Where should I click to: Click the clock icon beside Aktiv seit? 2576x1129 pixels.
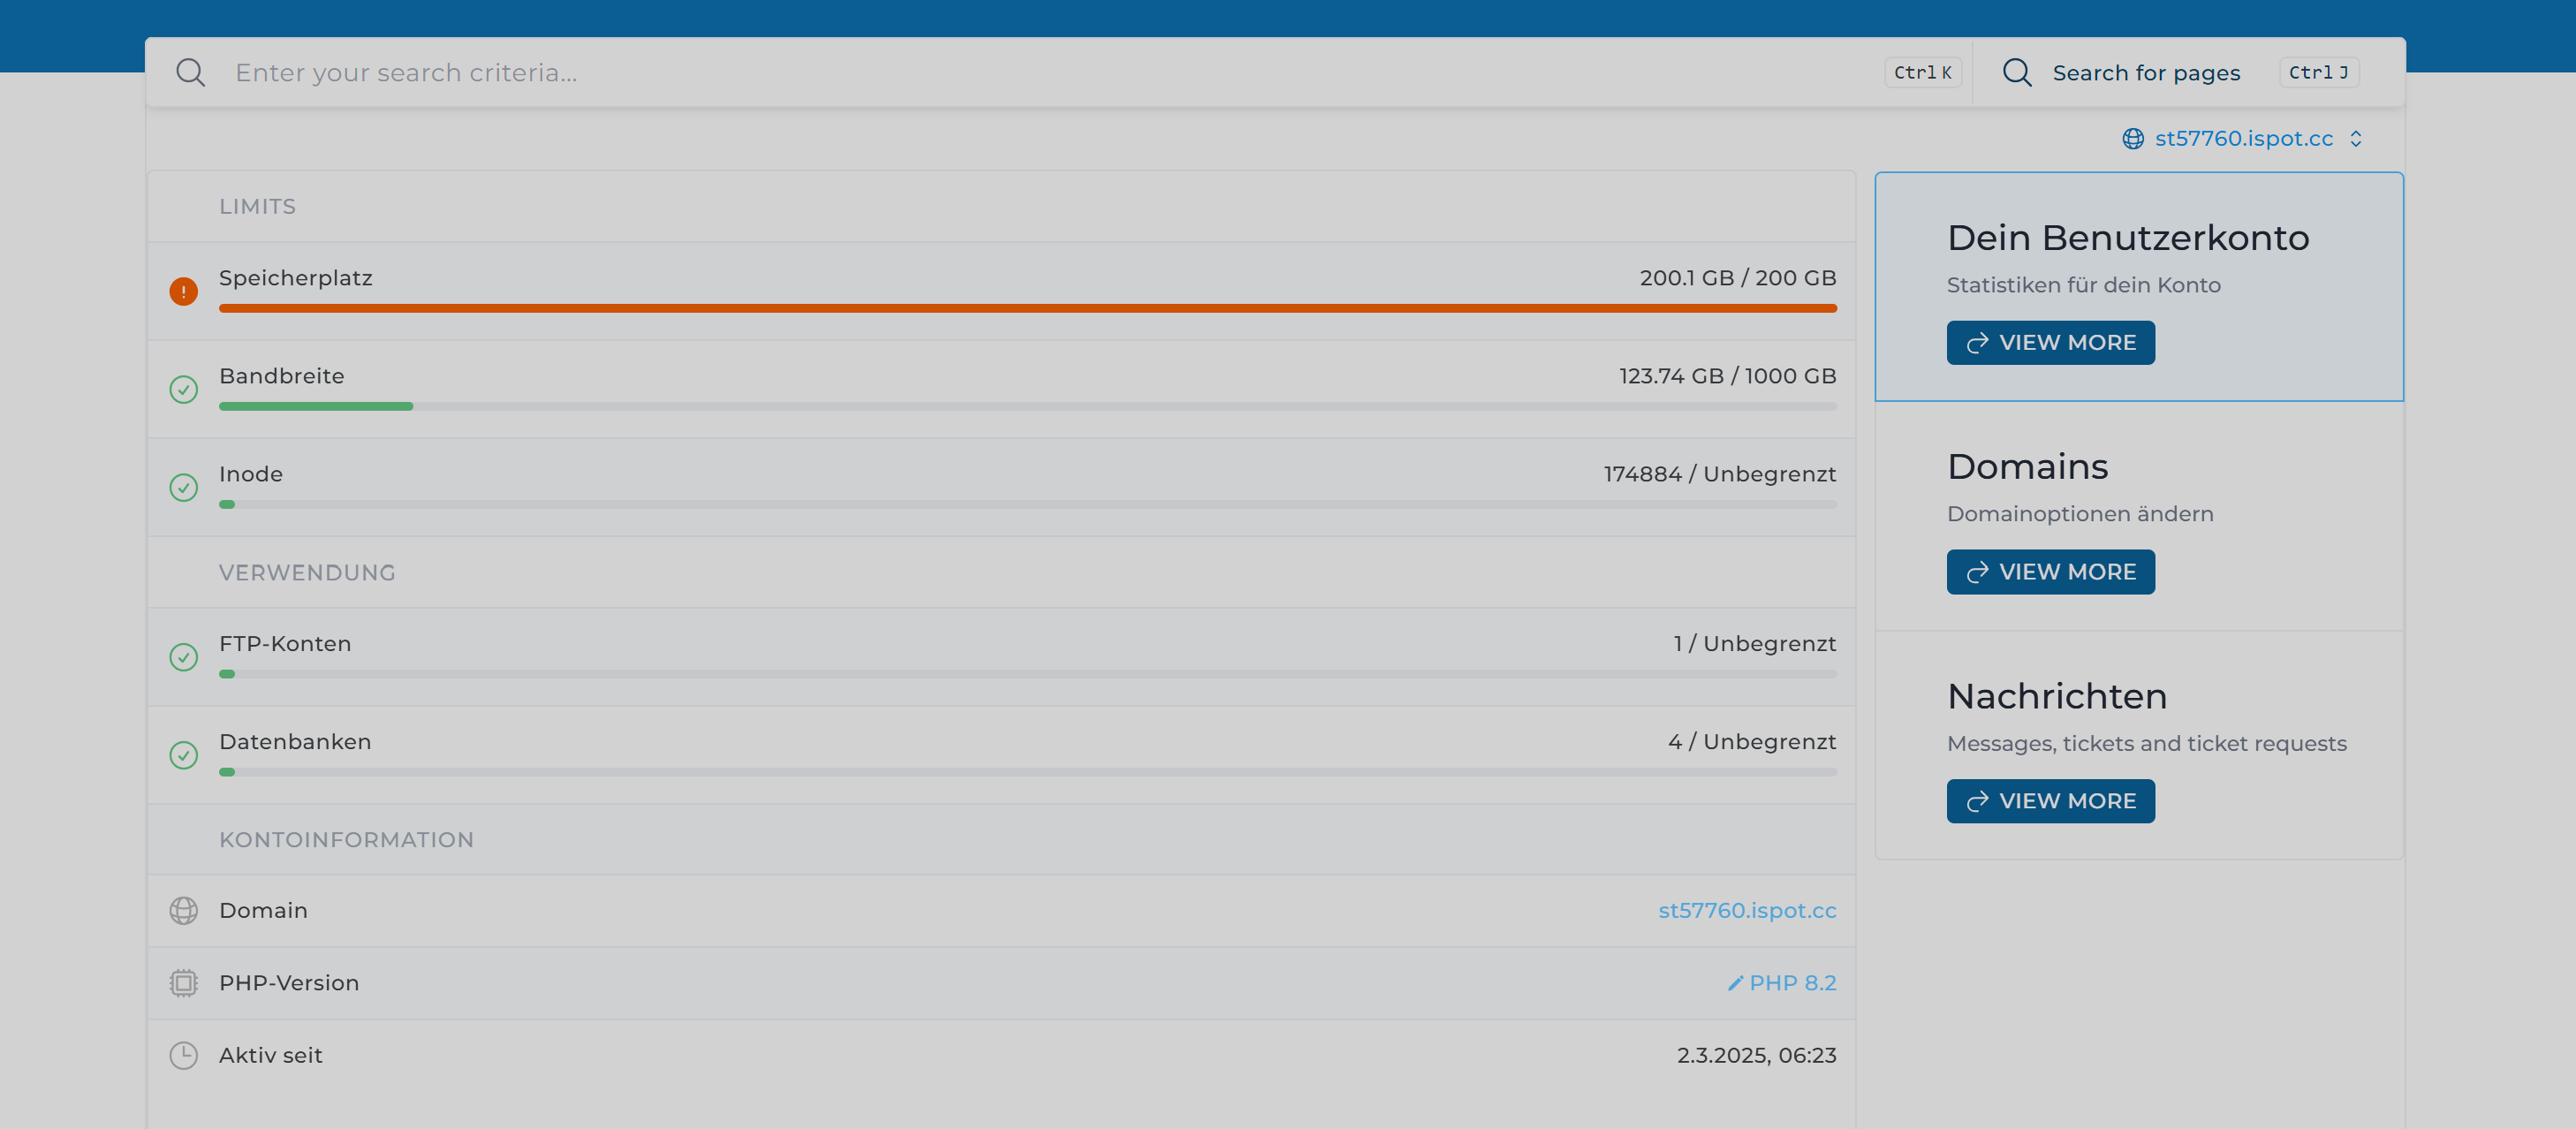pos(184,1055)
